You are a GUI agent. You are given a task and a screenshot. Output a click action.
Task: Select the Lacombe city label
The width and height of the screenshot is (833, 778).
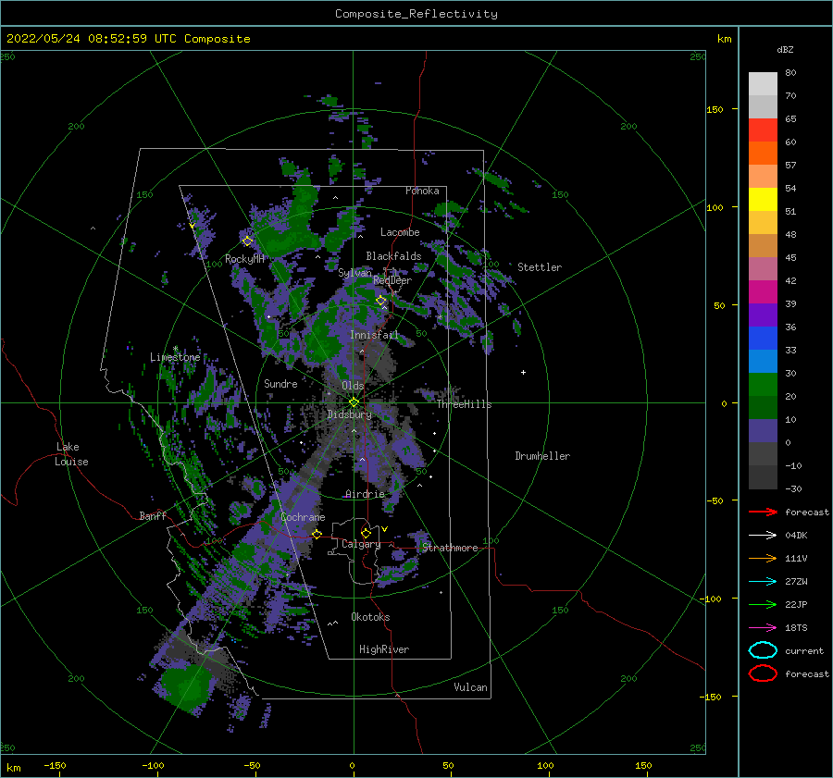pyautogui.click(x=400, y=232)
